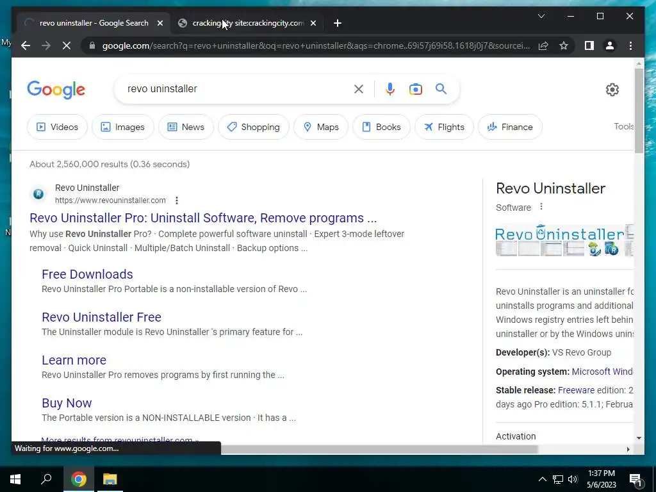
Task: Click the scroll right arrow at bottom
Action: [628, 449]
